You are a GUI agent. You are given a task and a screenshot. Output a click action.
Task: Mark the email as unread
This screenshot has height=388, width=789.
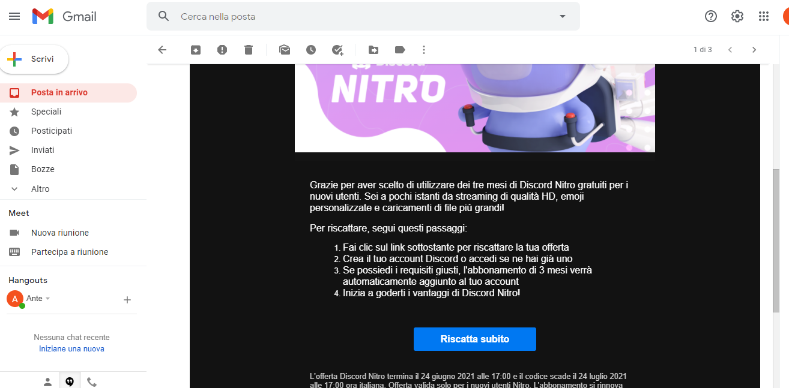point(285,50)
